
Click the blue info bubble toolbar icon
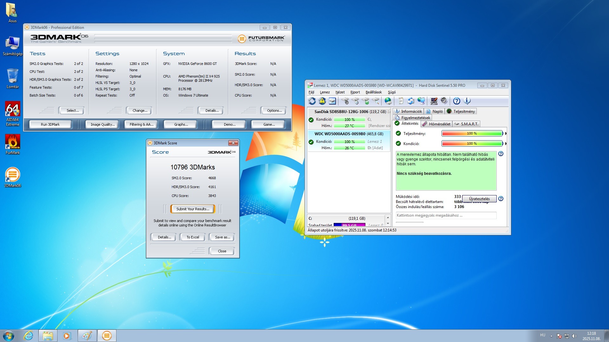467,101
